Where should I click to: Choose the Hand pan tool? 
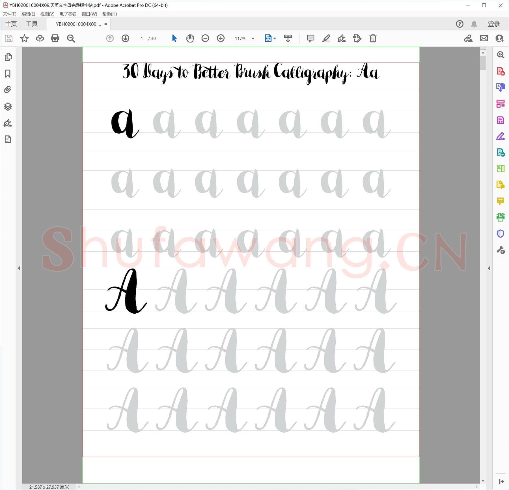(x=190, y=38)
